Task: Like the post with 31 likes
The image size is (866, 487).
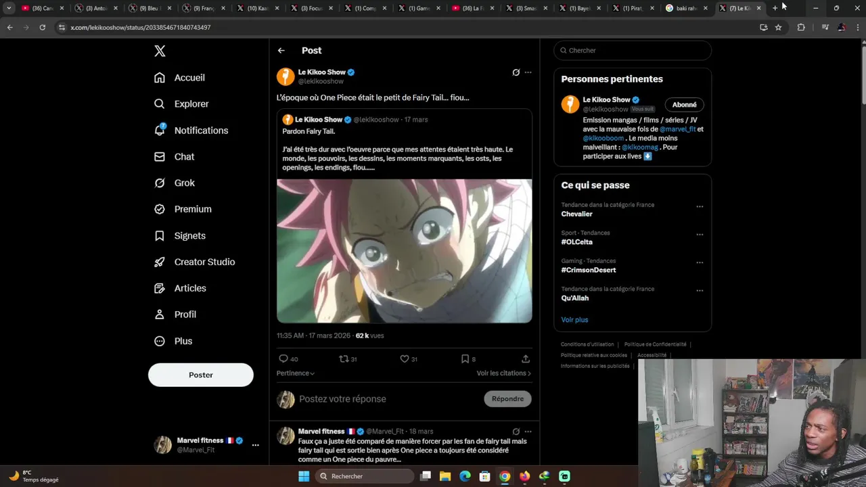Action: tap(405, 359)
